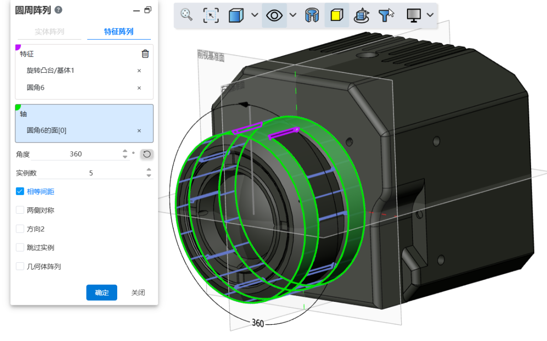547x341 pixels.
Task: Open help for circular pattern dialog
Action: 58,10
